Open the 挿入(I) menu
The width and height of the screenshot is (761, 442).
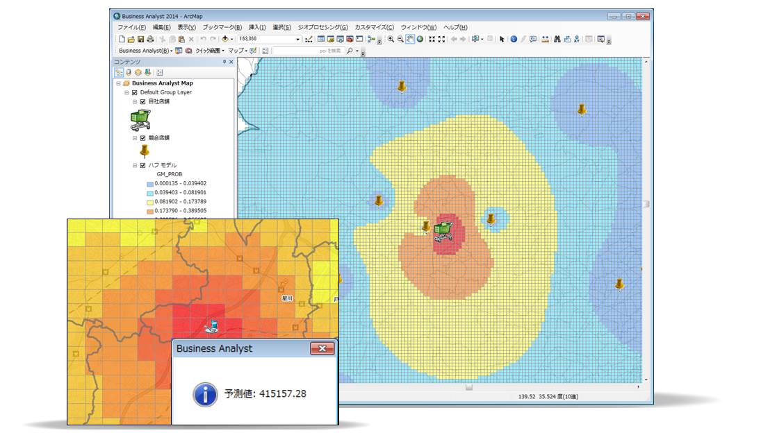pos(257,28)
